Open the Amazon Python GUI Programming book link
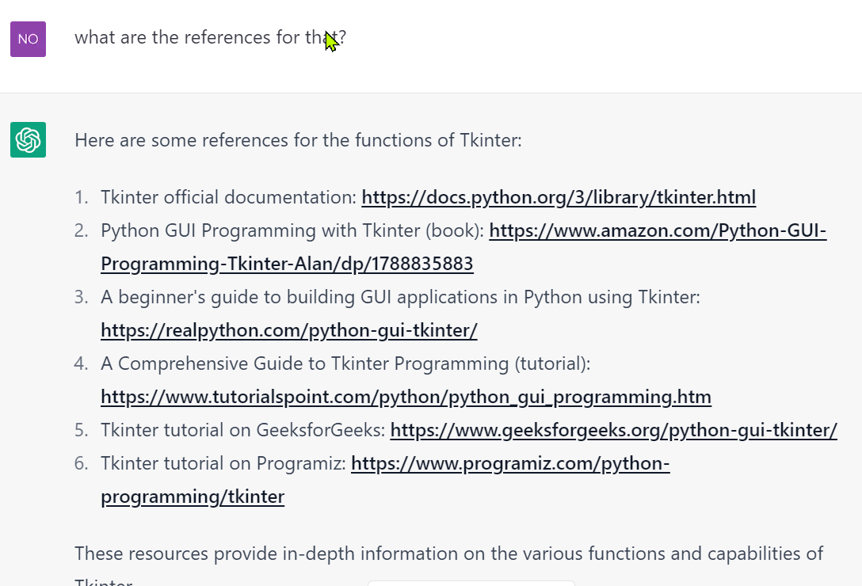The width and height of the screenshot is (862, 586). pos(658,230)
